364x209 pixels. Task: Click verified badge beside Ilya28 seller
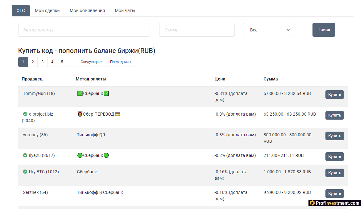(25, 155)
